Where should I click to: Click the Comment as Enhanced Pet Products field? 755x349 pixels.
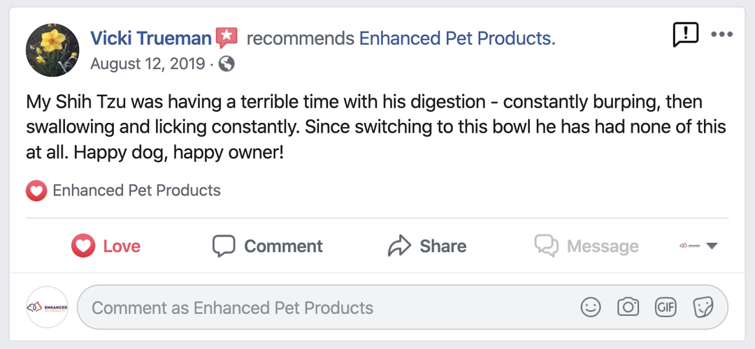329,307
